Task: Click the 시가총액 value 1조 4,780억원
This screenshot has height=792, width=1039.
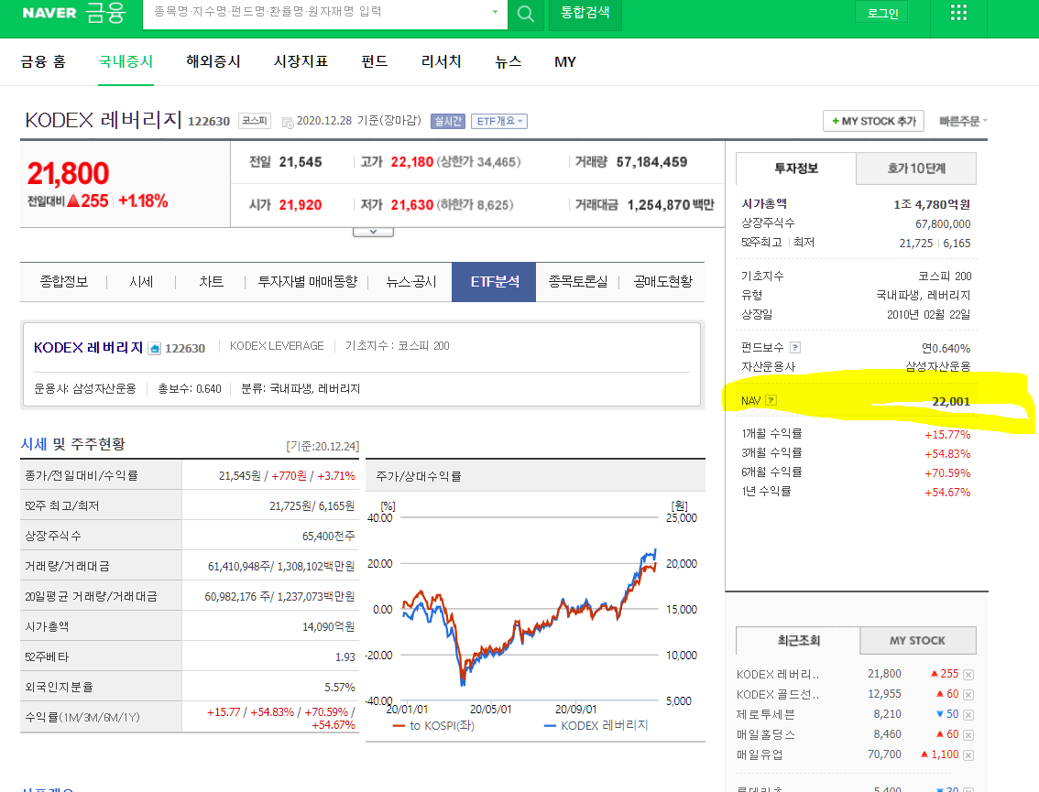Action: [932, 204]
